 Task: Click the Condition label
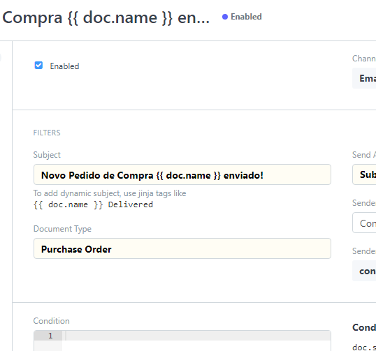coord(51,321)
